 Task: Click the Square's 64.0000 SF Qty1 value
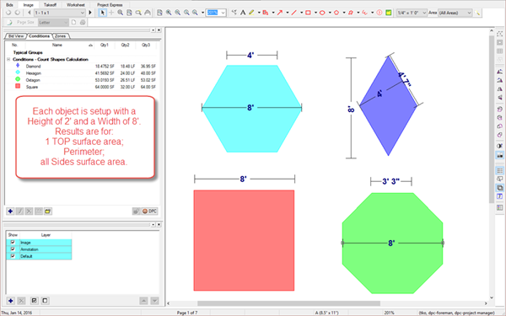click(x=105, y=87)
